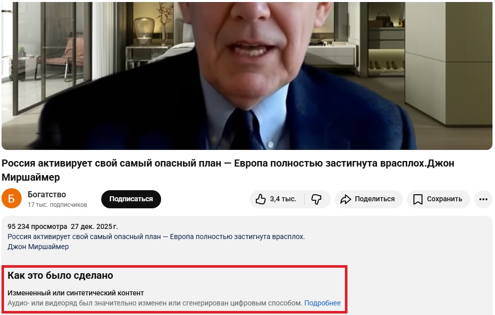This screenshot has width=495, height=315.
Task: Click the "Измененный или синтетический контент" label
Action: (76, 293)
